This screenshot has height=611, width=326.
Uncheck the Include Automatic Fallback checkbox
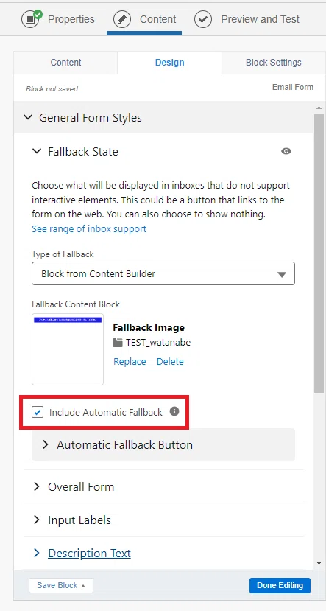[38, 412]
